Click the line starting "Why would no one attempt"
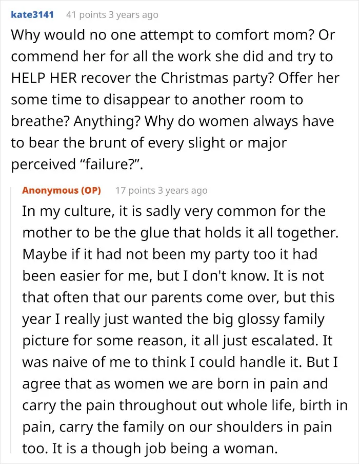Viewport: 359px width, 464px height. pos(173,35)
